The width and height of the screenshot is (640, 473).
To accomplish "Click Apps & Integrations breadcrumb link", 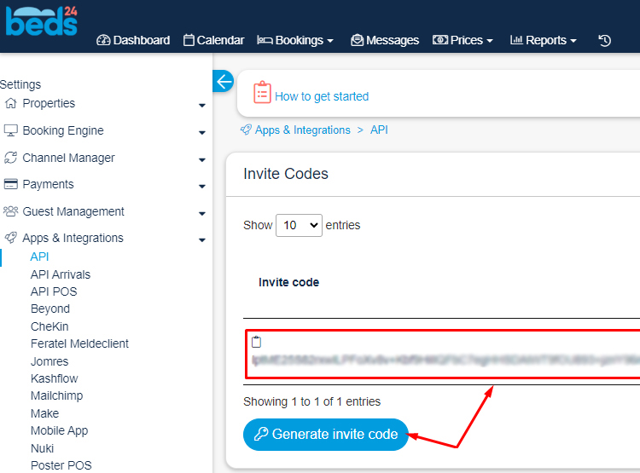I will pos(302,130).
